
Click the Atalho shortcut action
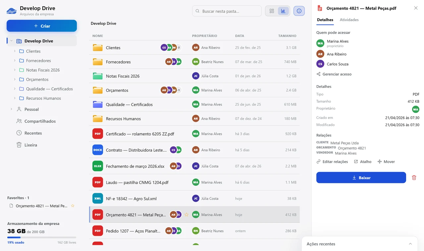pyautogui.click(x=363, y=161)
